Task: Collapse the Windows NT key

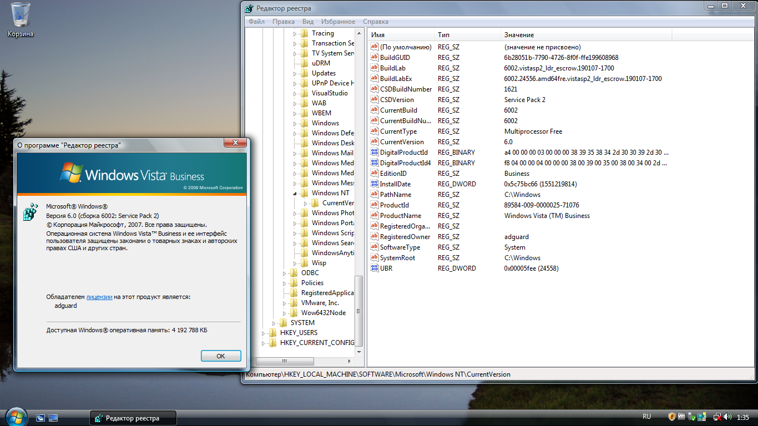Action: coord(295,193)
